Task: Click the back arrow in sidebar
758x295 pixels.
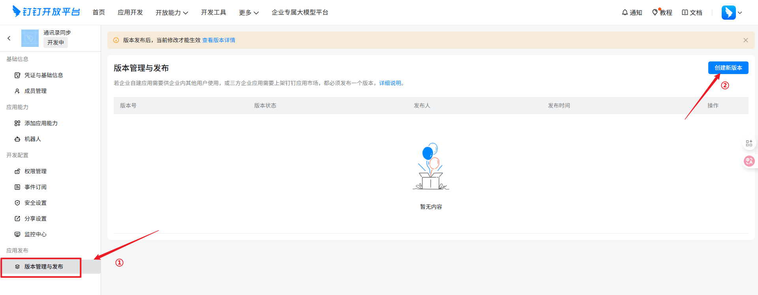Action: (9, 38)
